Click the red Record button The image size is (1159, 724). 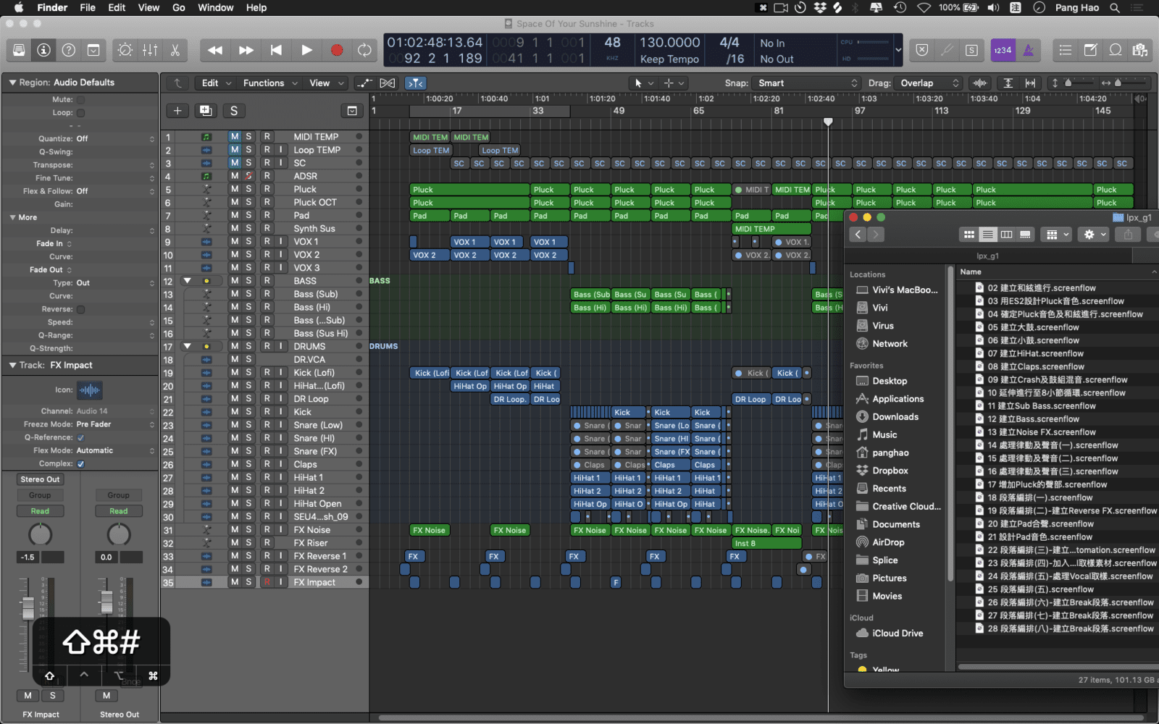[337, 50]
